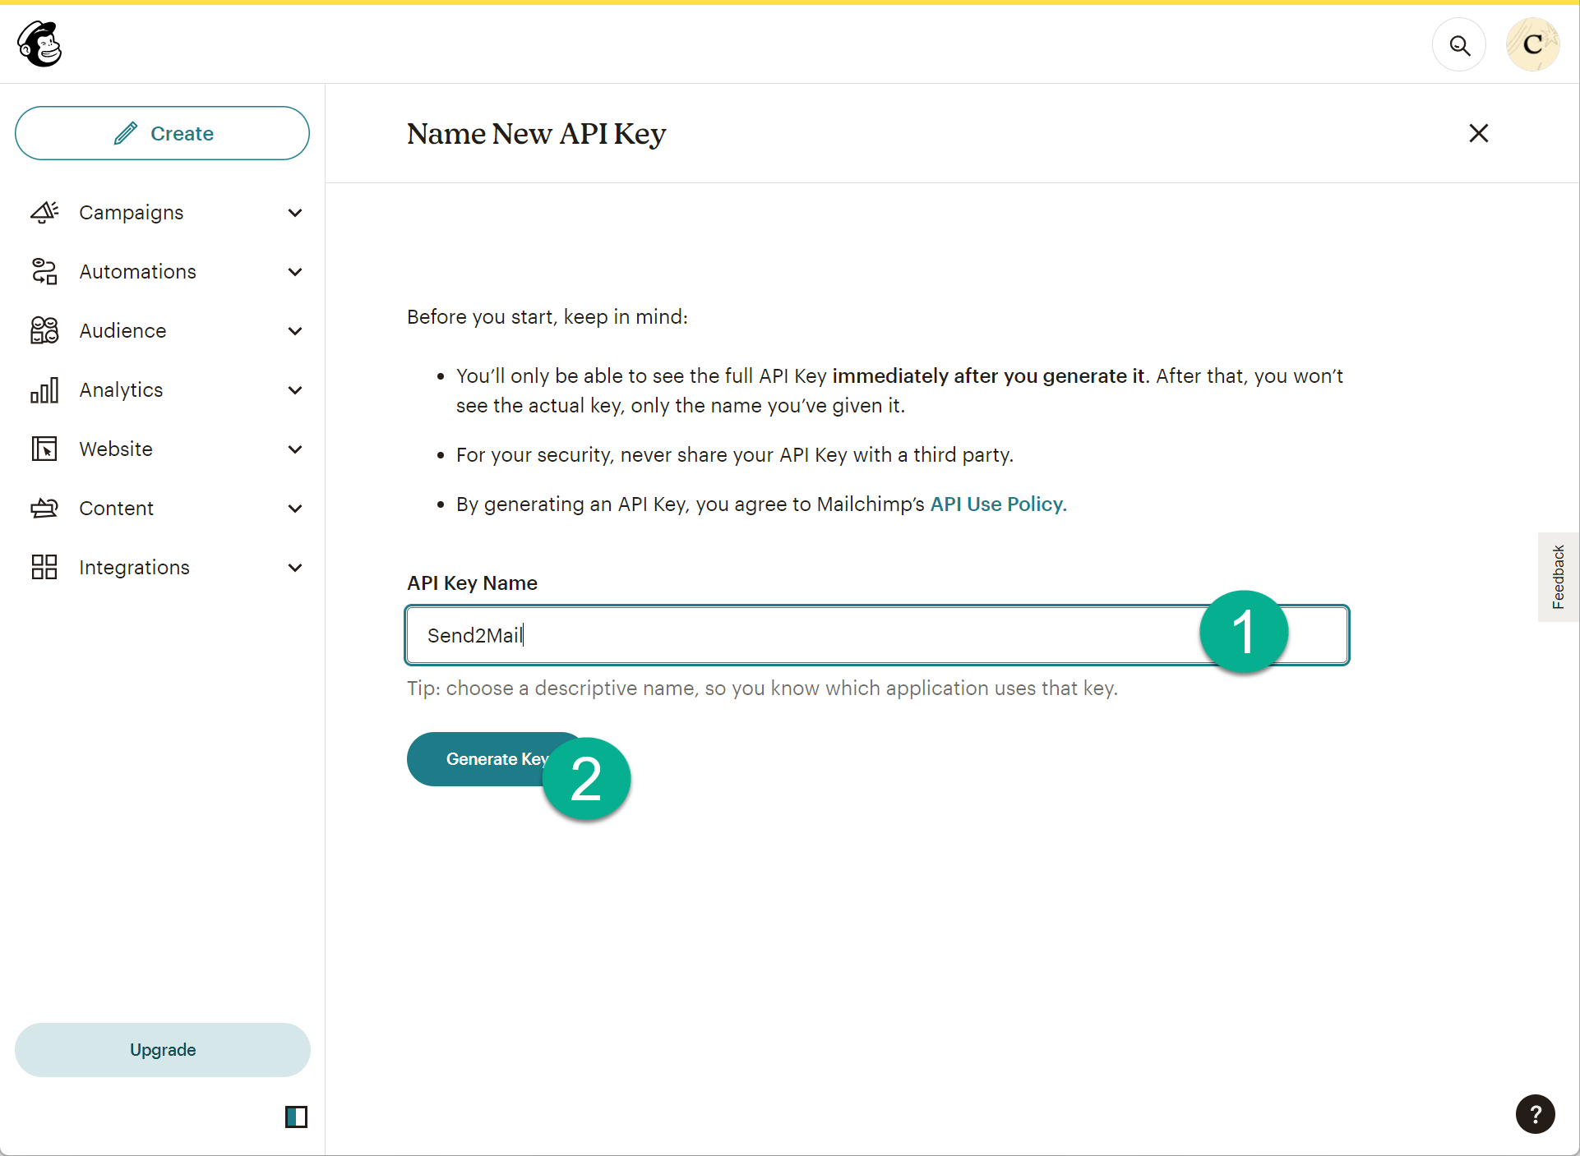Click the Analytics bar chart icon
The width and height of the screenshot is (1580, 1156).
click(x=44, y=390)
